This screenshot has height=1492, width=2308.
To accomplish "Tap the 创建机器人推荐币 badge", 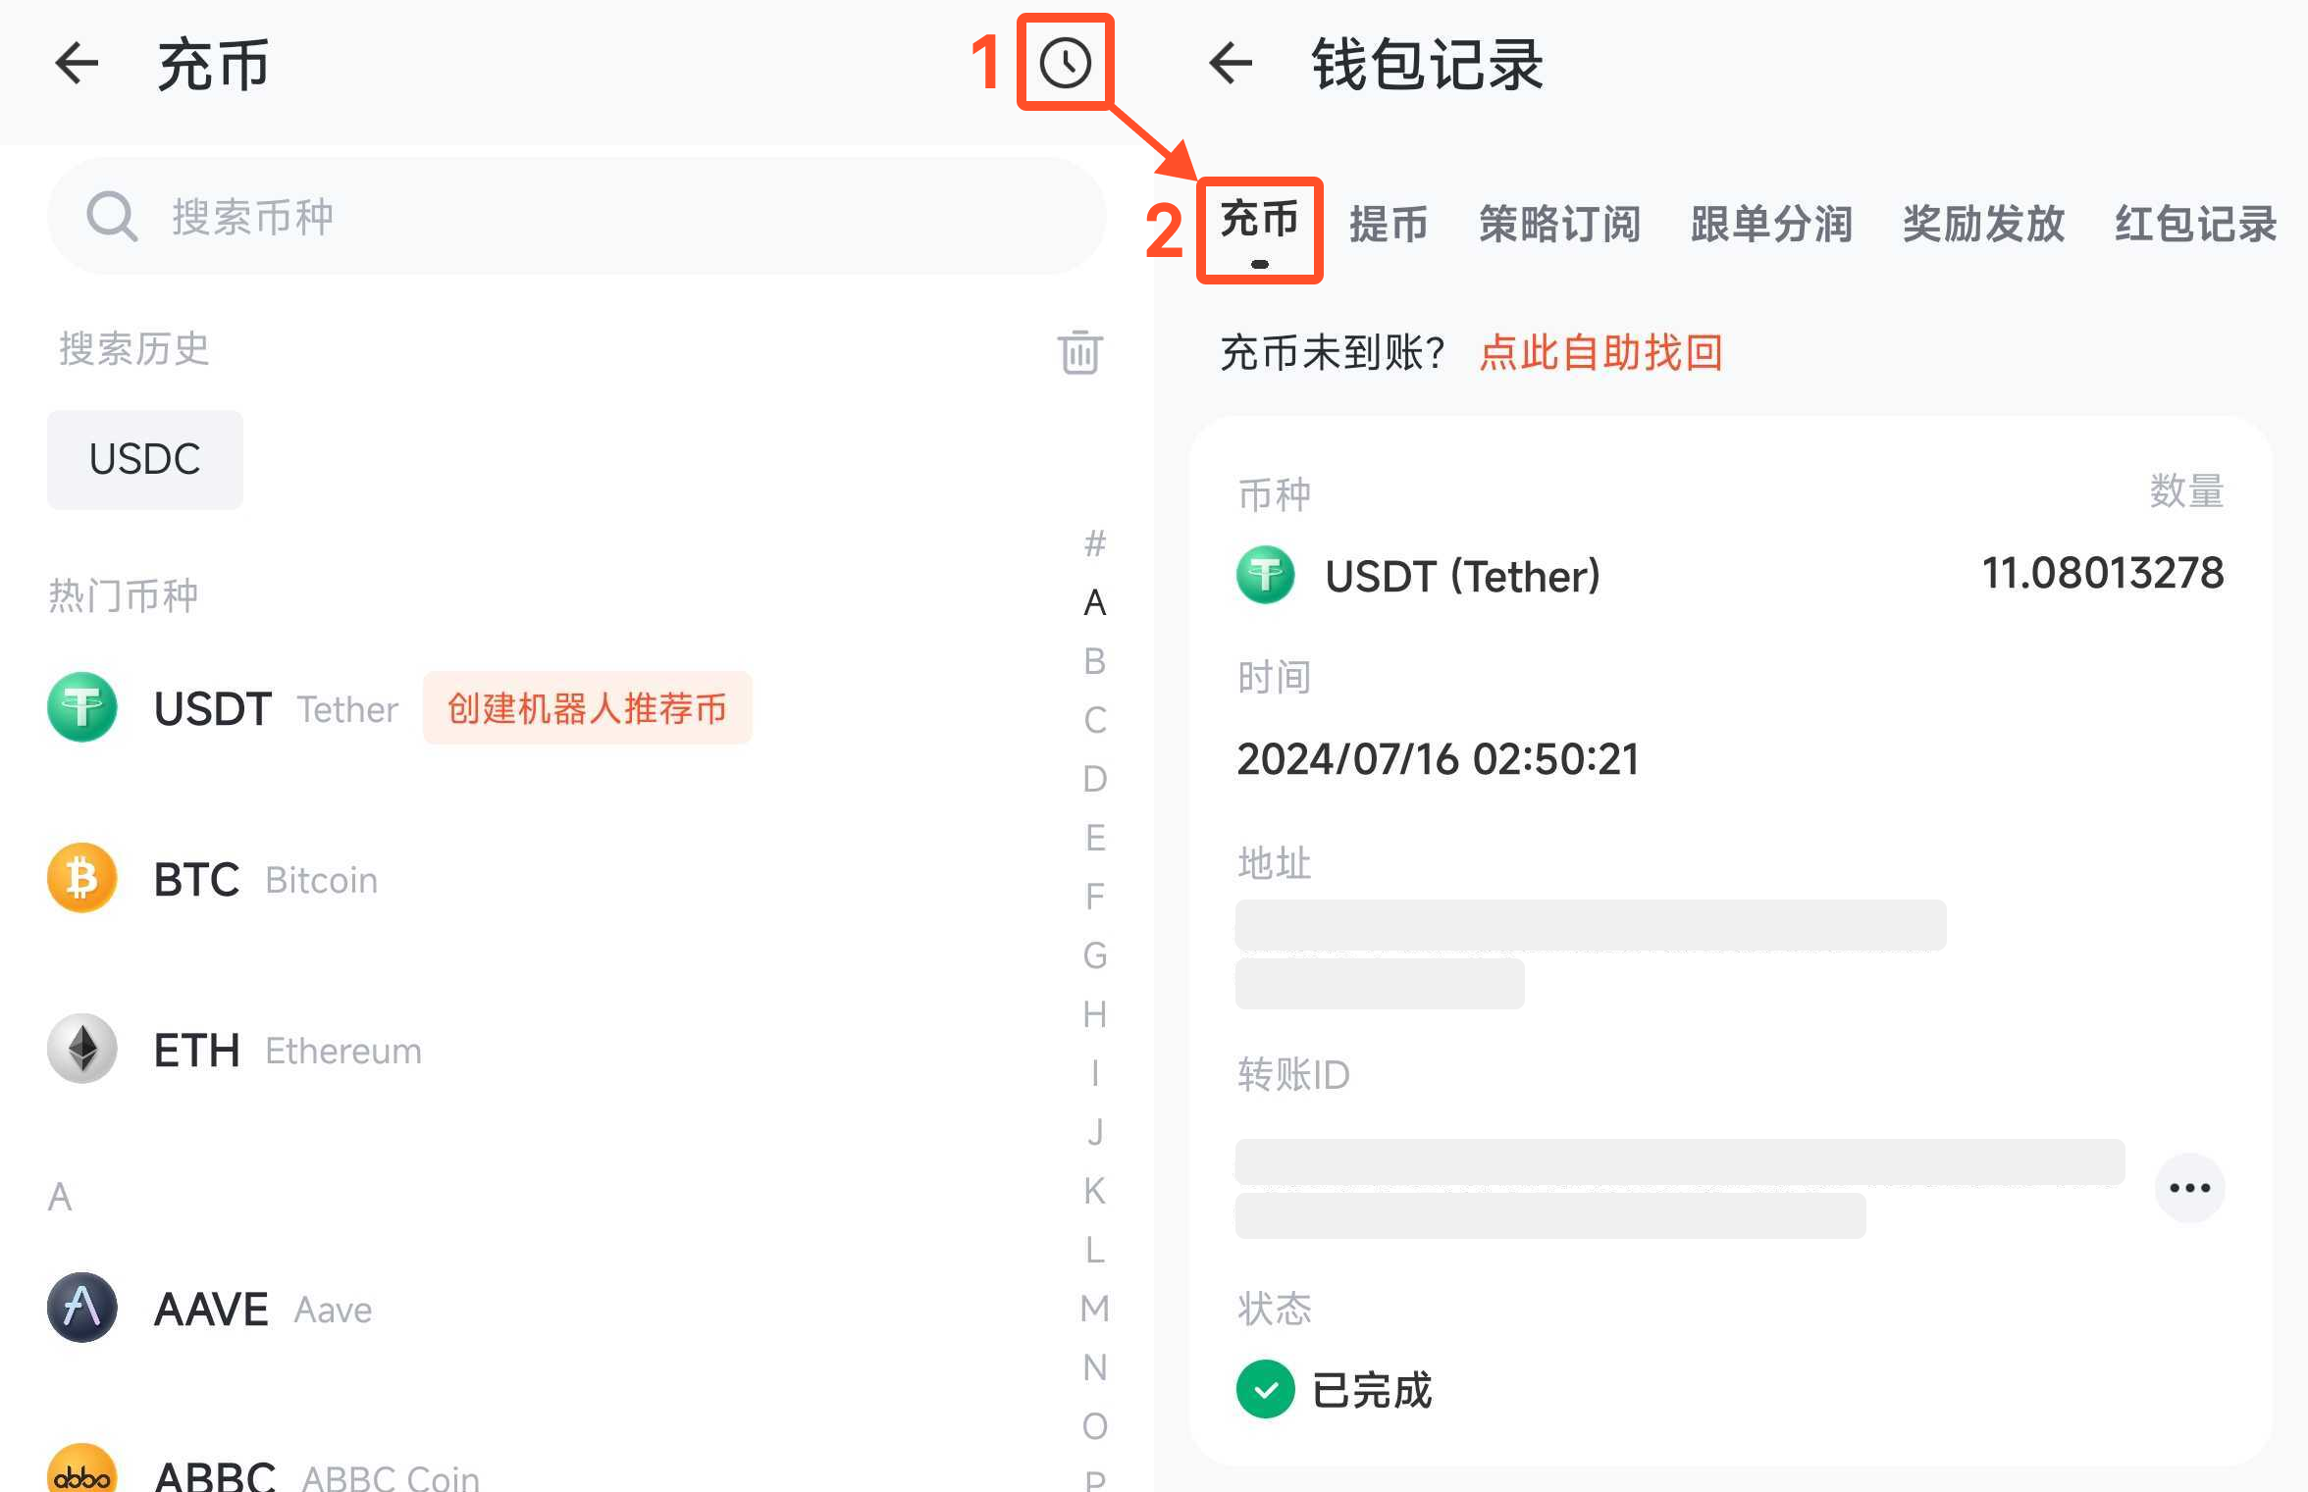I will tap(587, 707).
